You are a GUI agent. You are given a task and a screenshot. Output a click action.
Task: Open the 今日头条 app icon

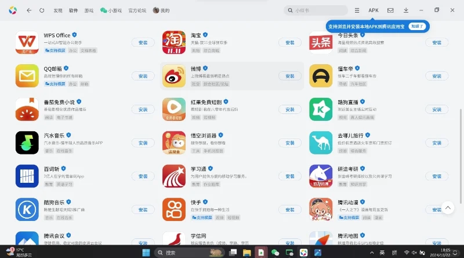tap(321, 42)
